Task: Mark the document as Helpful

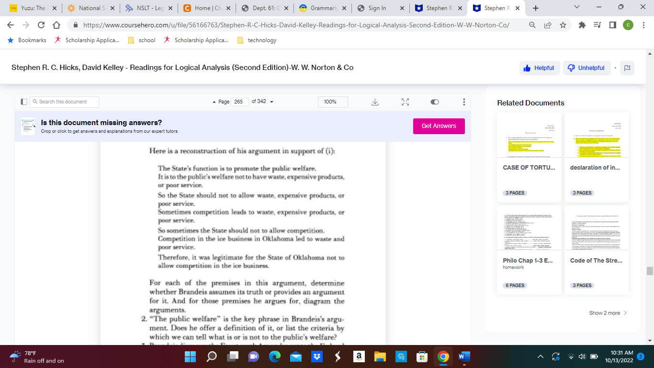Action: [x=540, y=68]
